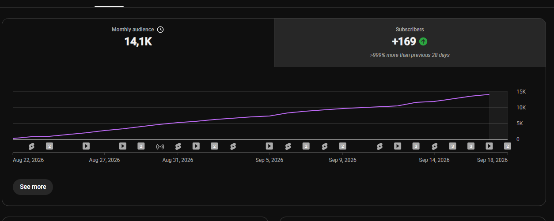Click the clock icon beside Monthly audience
Image resolution: width=554 pixels, height=221 pixels.
tap(160, 30)
